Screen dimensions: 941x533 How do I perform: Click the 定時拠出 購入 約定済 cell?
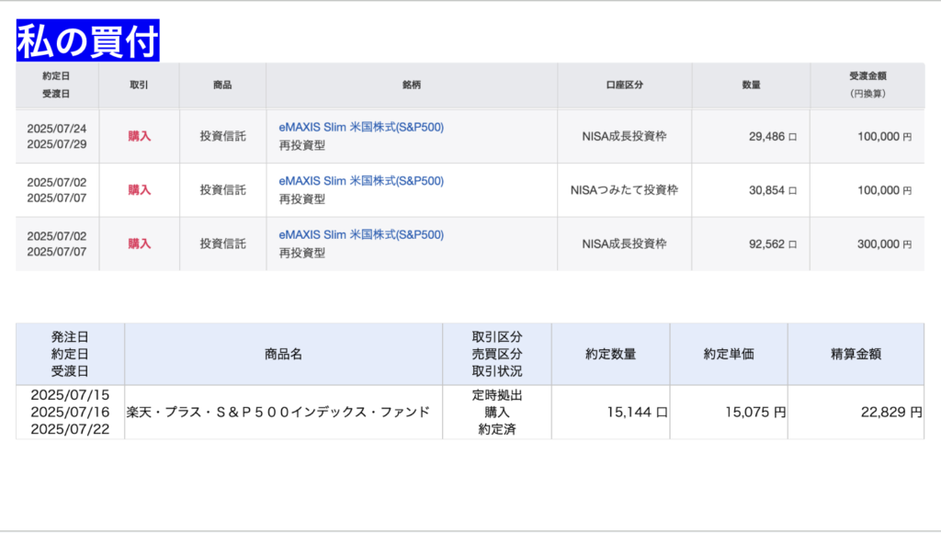click(x=497, y=412)
